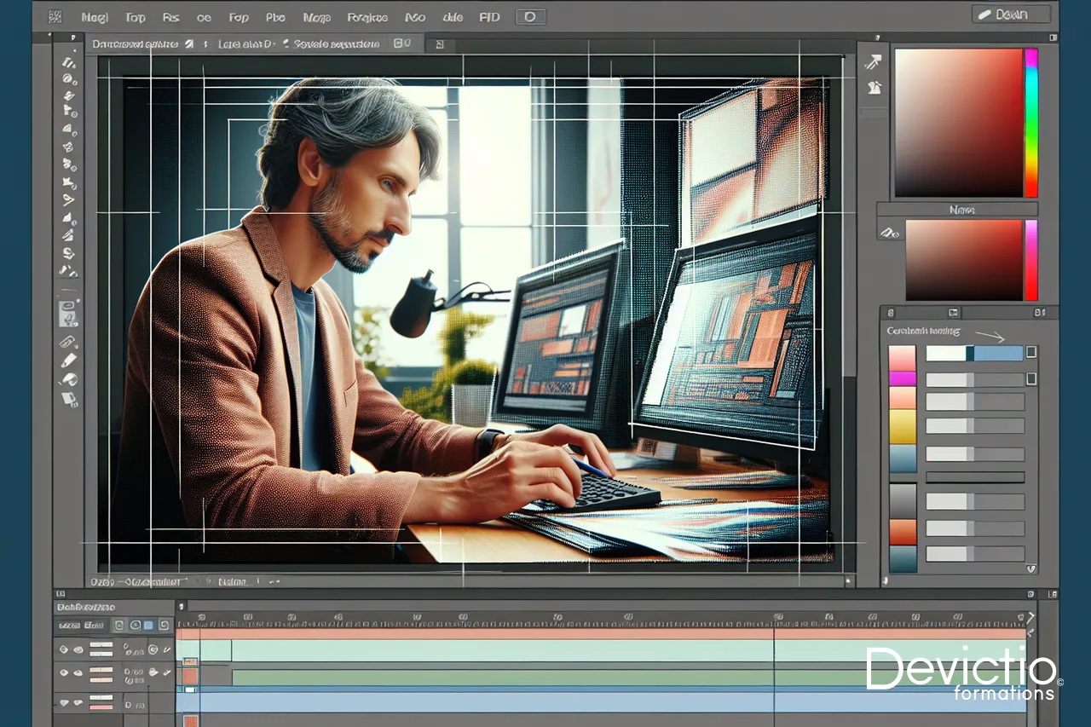The height and width of the screenshot is (727, 1091).
Task: Expand the arrow at right end of timeline ruler
Action: (1031, 617)
